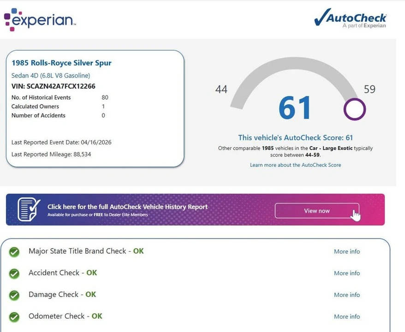405x332 pixels.
Task: Click the Click here for the full AutoCheck report text
Action: [x=128, y=207]
